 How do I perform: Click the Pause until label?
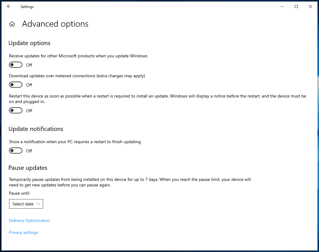point(19,193)
